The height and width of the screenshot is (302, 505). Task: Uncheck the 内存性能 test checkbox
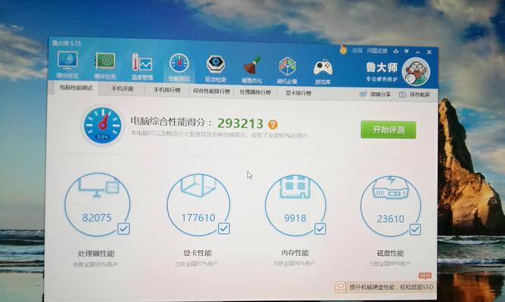pos(320,229)
